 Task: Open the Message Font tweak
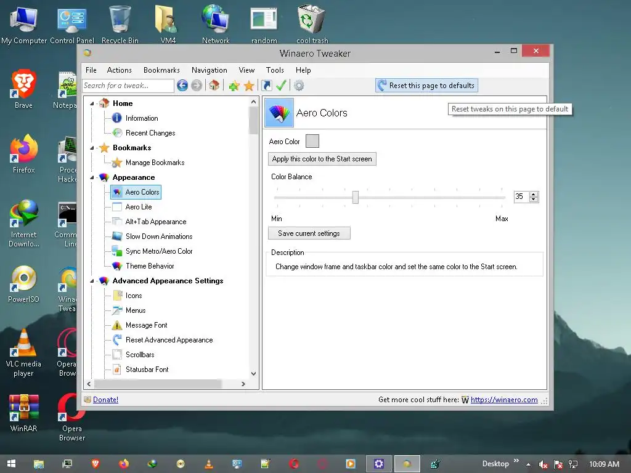(146, 325)
